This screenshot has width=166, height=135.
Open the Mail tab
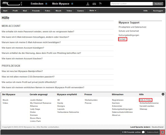pos(25,11)
